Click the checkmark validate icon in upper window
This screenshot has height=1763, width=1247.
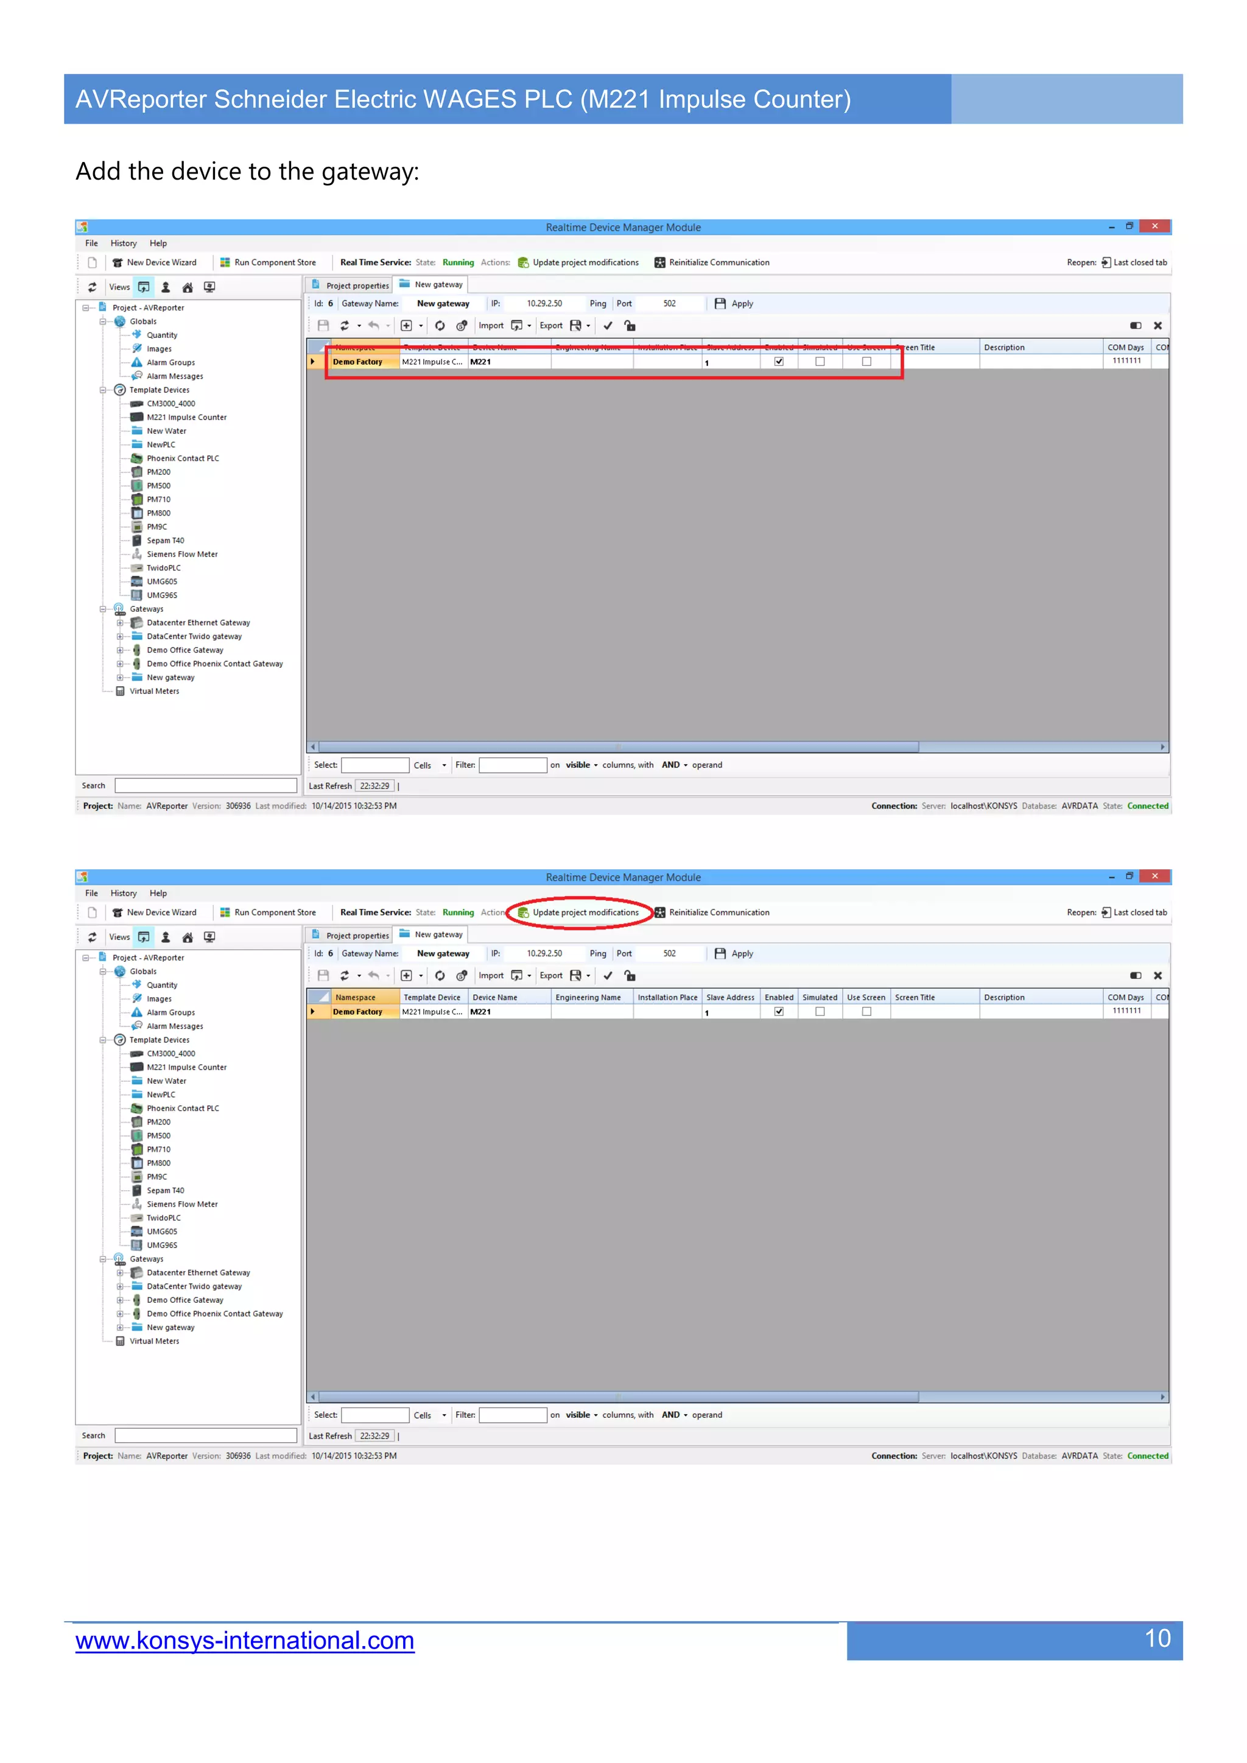coord(608,326)
